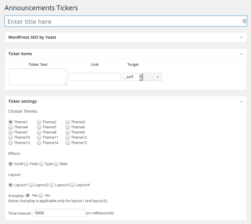Viewport: 251px width, 224px height.
Task: Set Autoplay to No
Action: click(41, 195)
